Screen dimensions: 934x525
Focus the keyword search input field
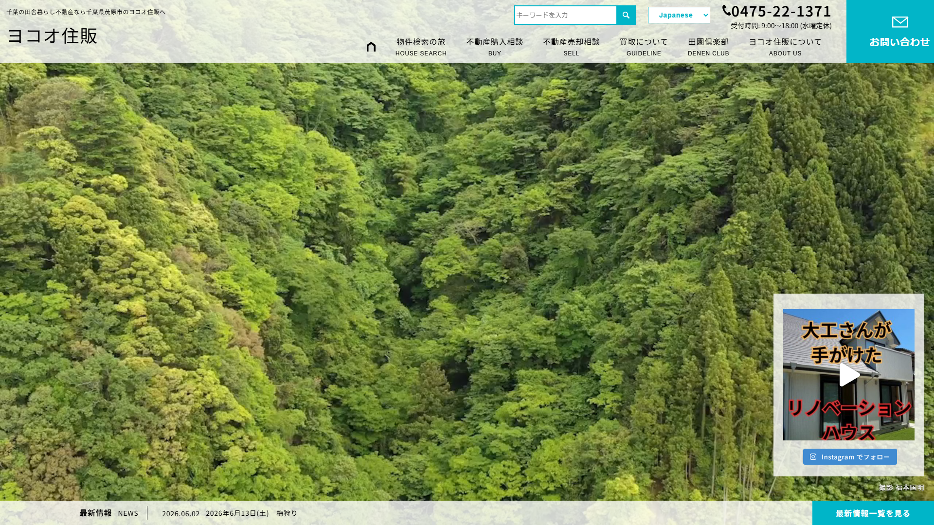tap(565, 15)
